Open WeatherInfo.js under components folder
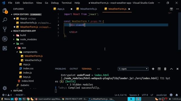The height and width of the screenshot is (101, 181). coord(33,60)
